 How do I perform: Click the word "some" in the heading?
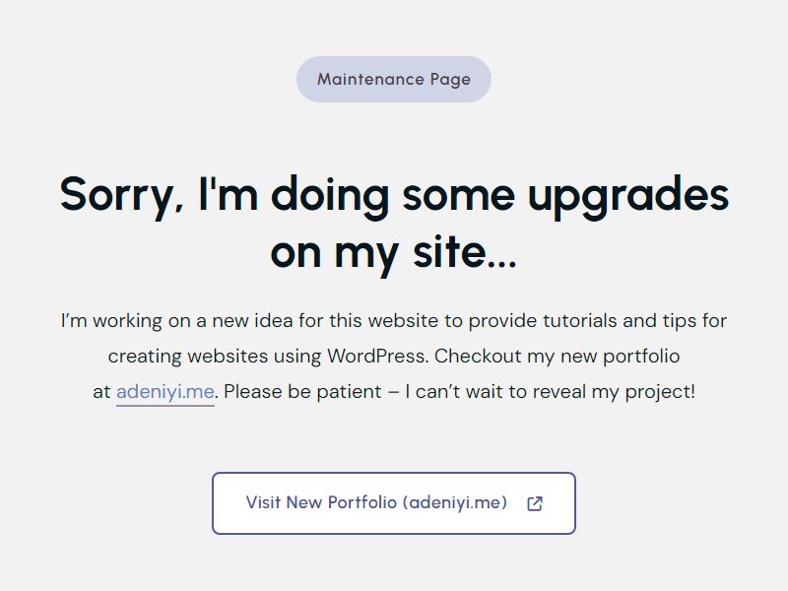[458, 196]
